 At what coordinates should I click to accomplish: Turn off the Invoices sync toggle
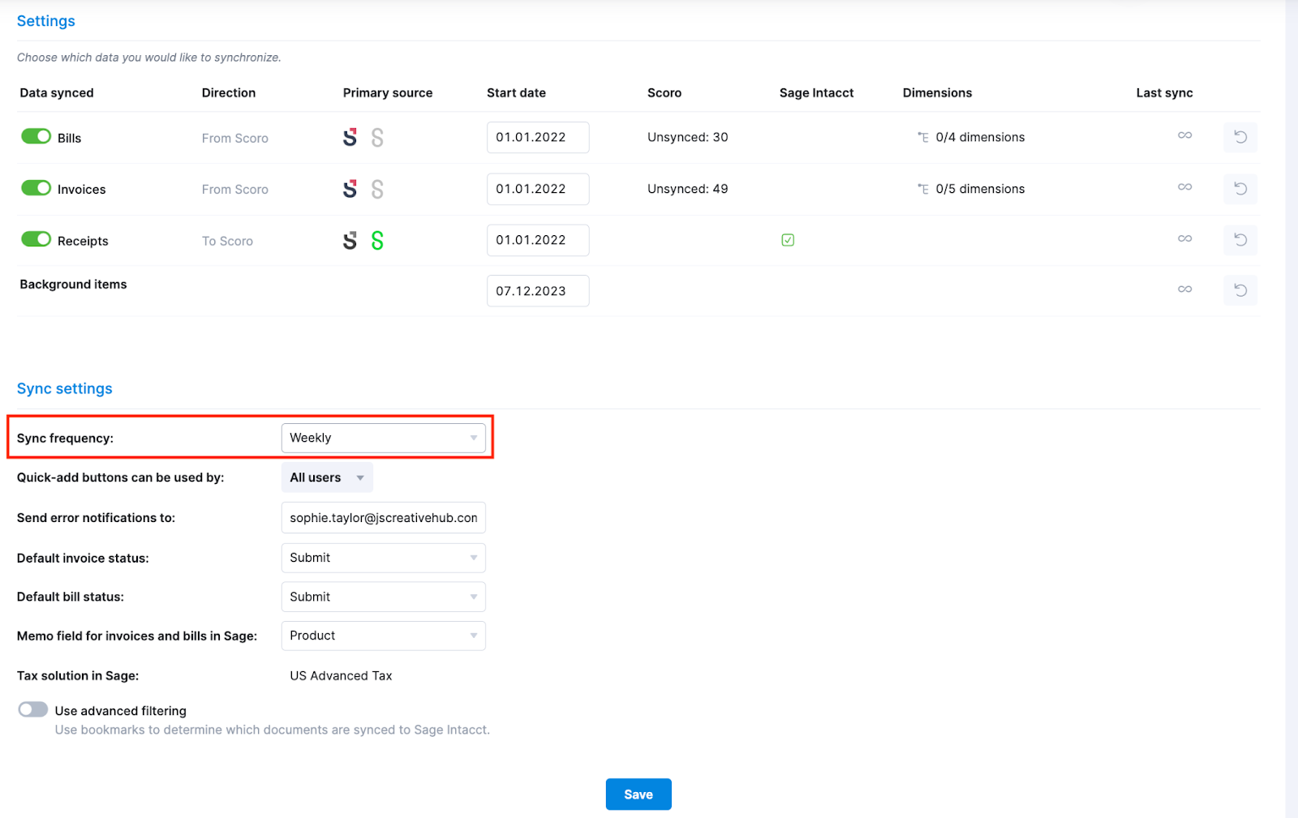(x=36, y=187)
